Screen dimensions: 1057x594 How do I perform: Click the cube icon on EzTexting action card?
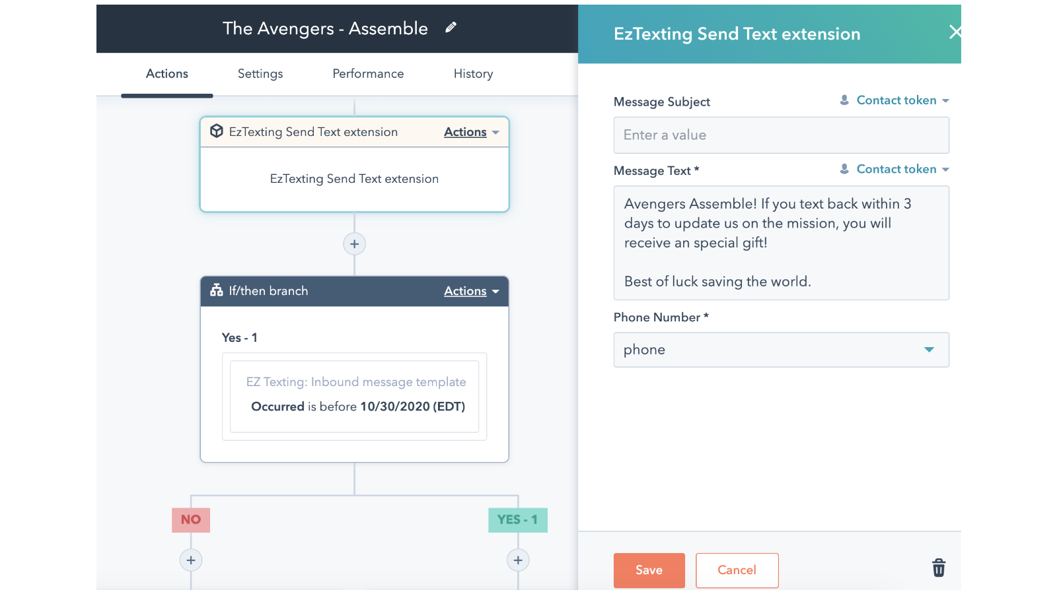point(217,131)
